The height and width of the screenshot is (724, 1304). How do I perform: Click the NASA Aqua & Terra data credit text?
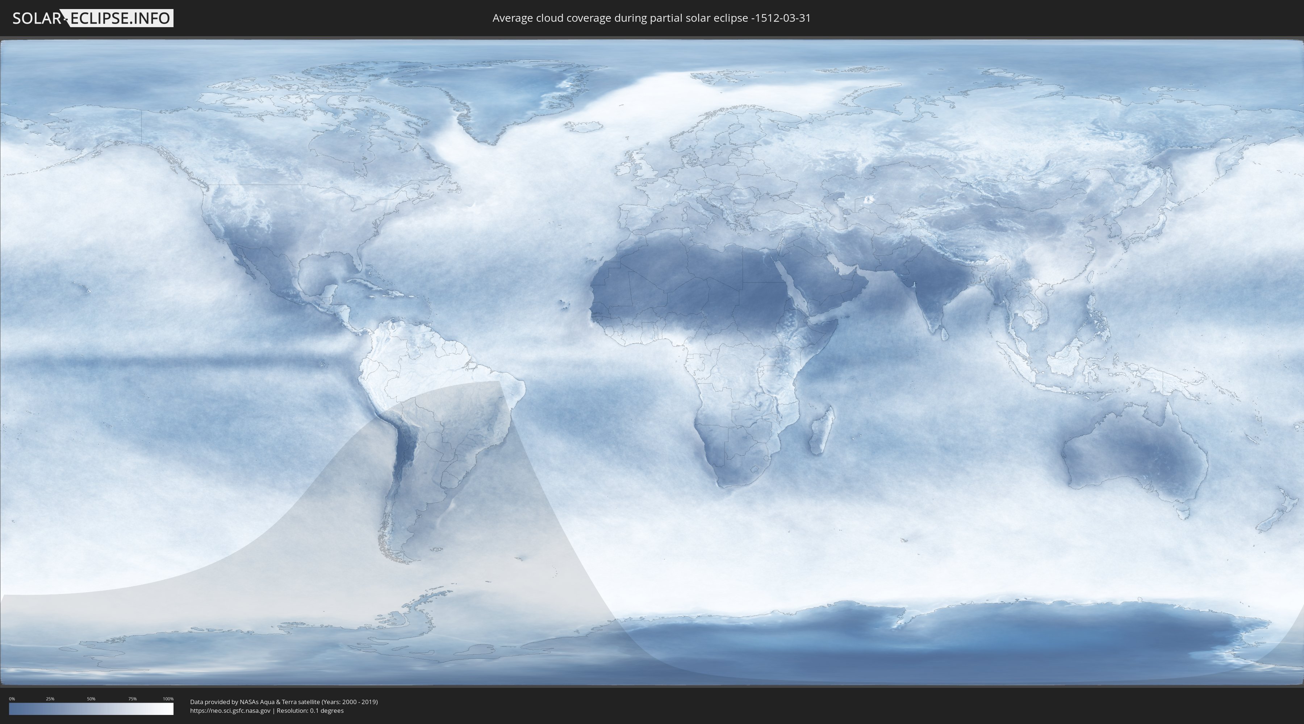[284, 702]
